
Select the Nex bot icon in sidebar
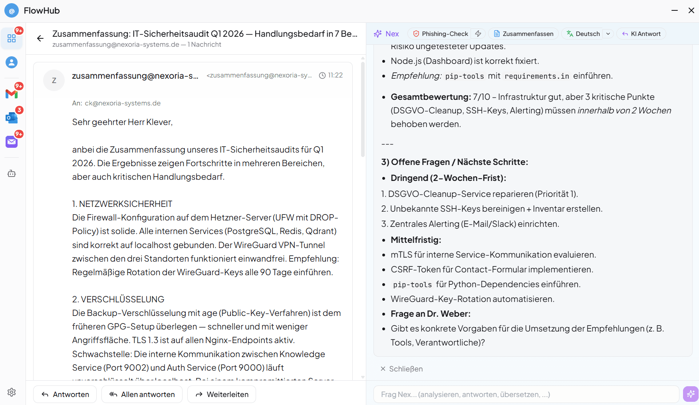12,173
